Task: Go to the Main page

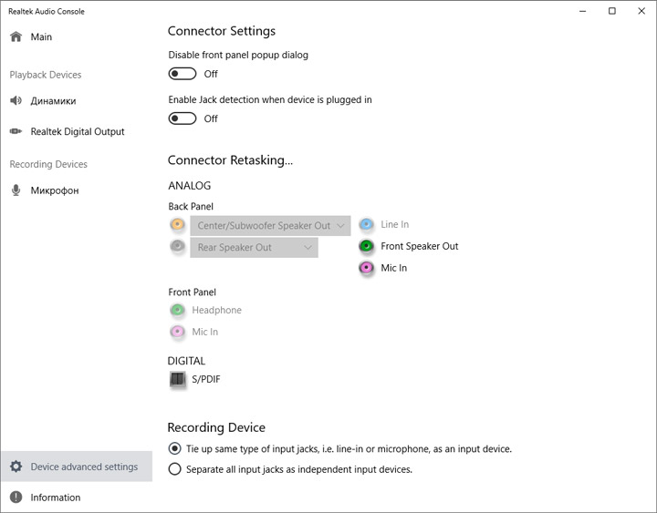Action: (41, 37)
